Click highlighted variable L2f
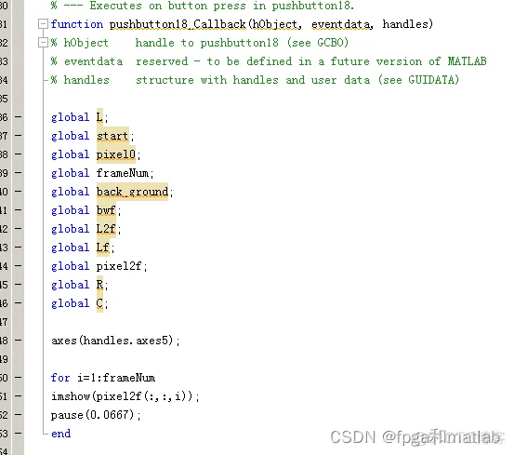This screenshot has width=514, height=455. 106,229
